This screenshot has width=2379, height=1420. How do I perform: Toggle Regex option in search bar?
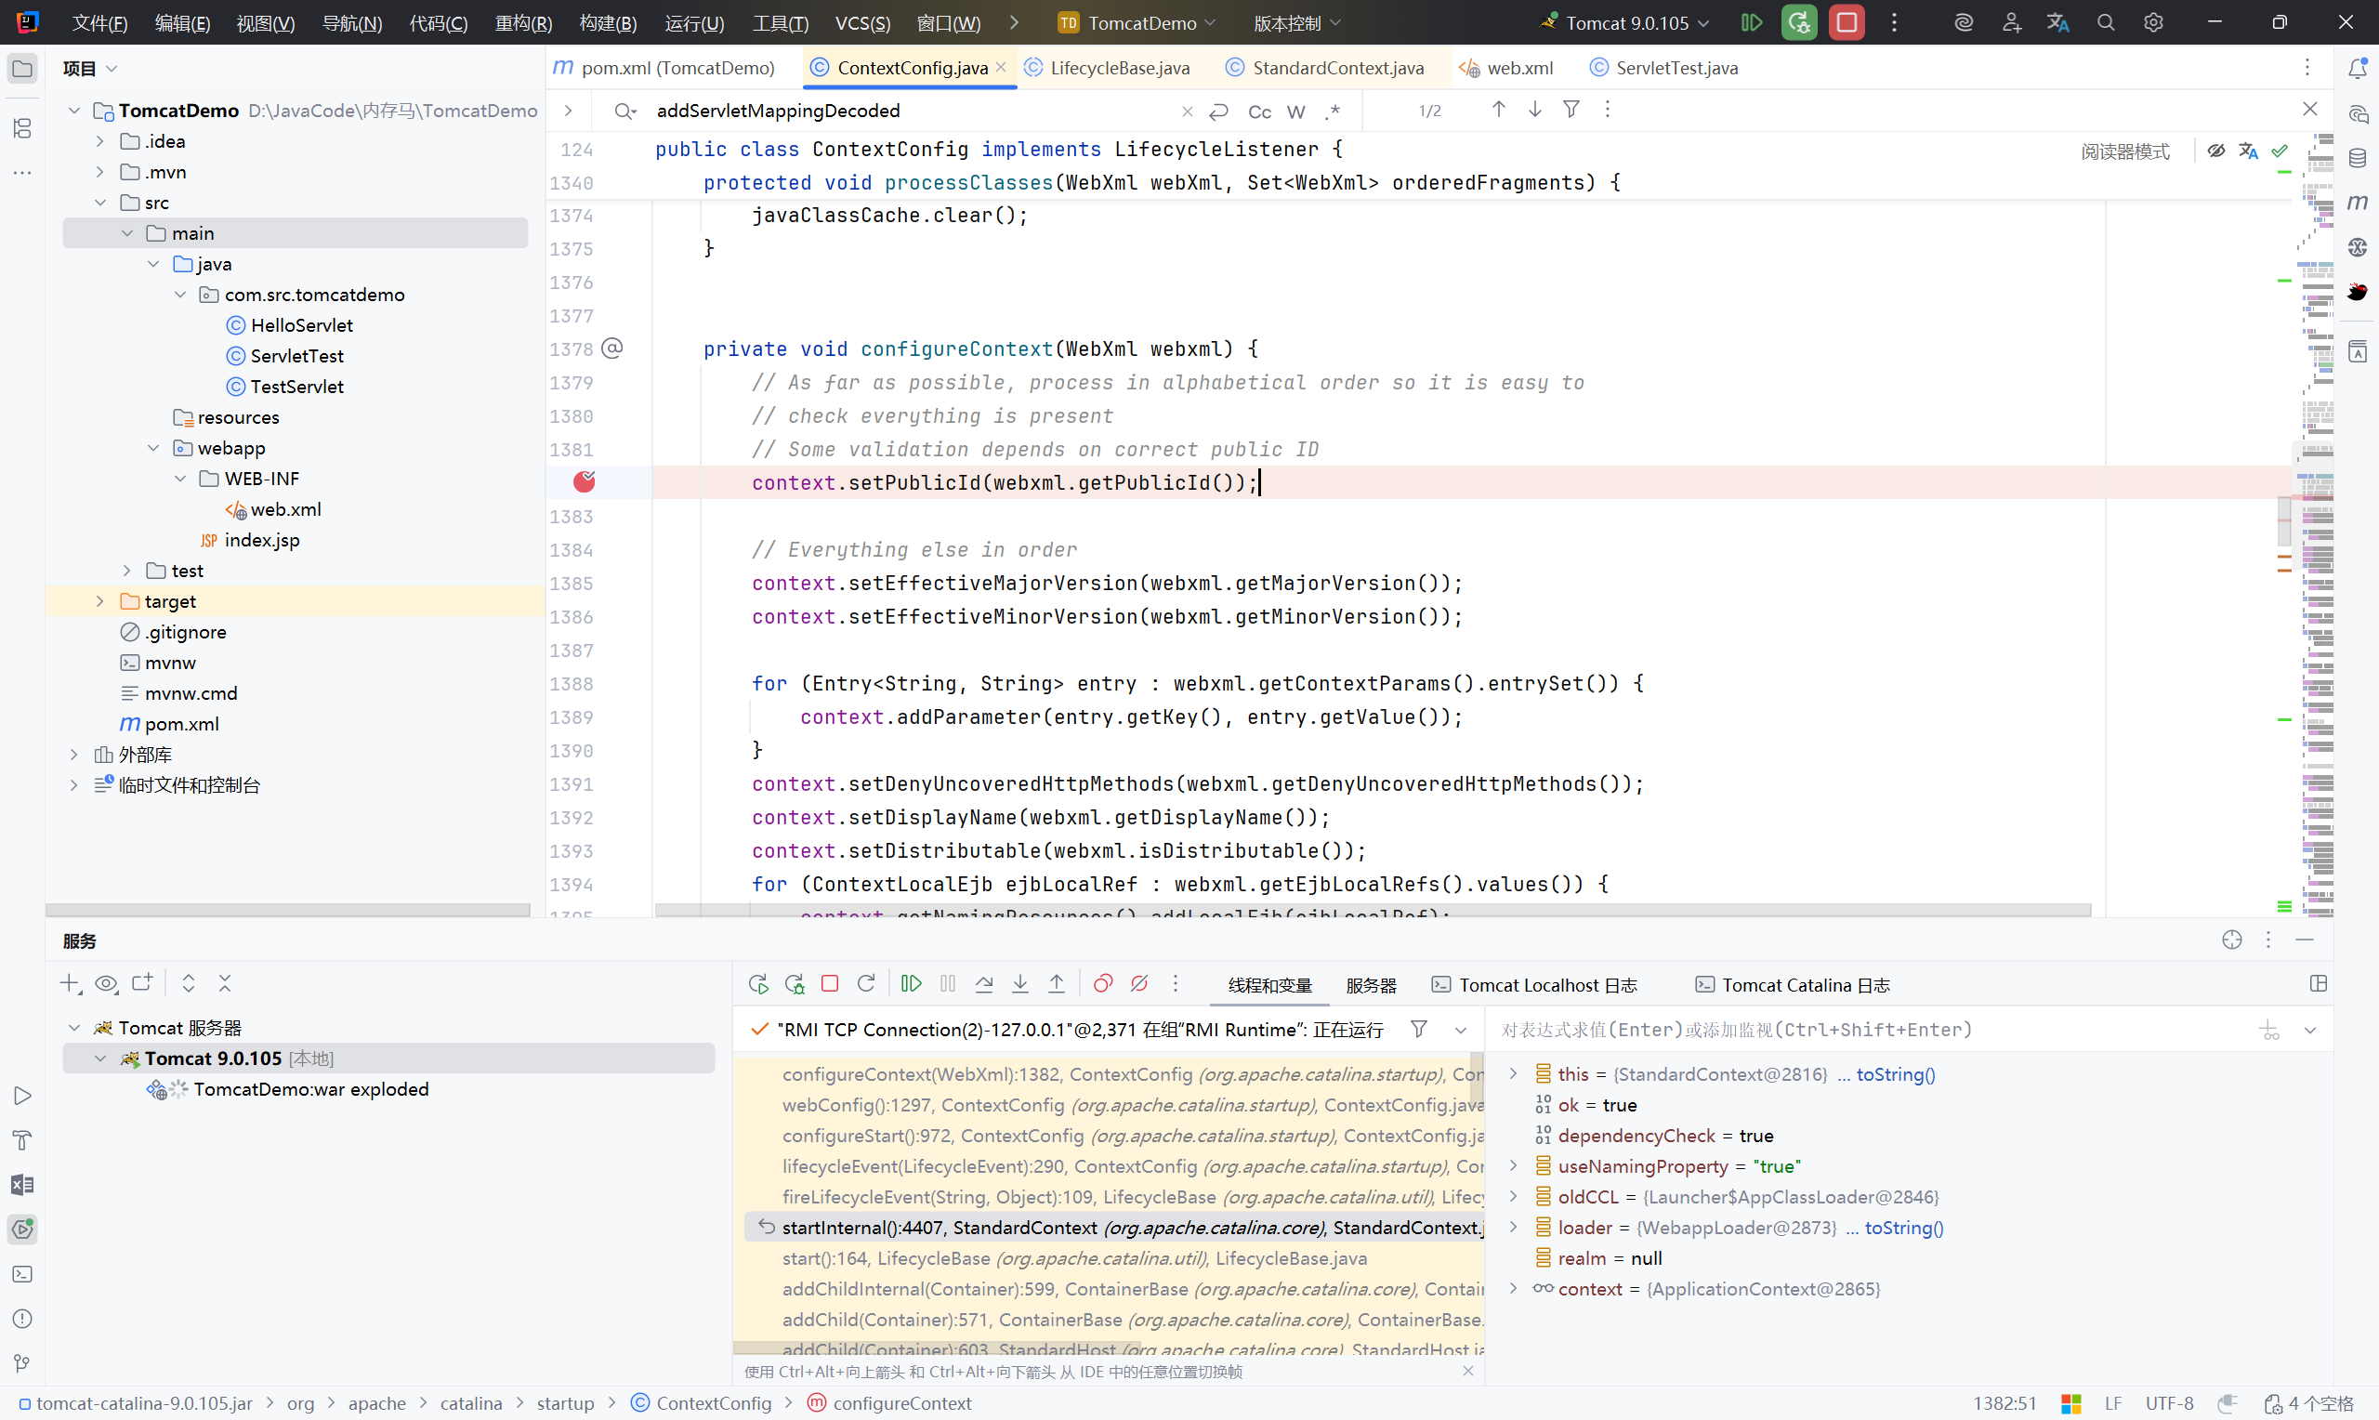[x=1332, y=112]
